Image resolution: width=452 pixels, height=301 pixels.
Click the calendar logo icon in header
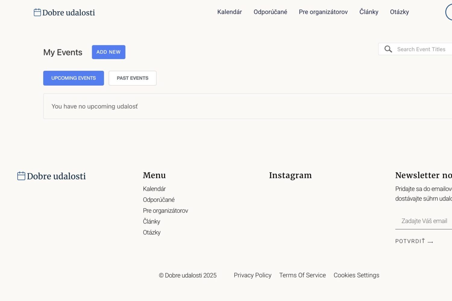point(37,12)
